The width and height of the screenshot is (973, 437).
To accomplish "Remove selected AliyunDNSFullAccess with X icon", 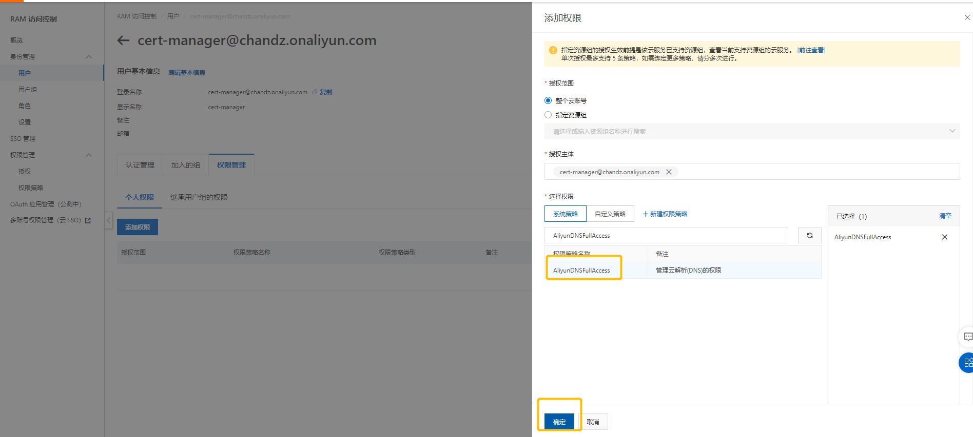I will pyautogui.click(x=944, y=237).
